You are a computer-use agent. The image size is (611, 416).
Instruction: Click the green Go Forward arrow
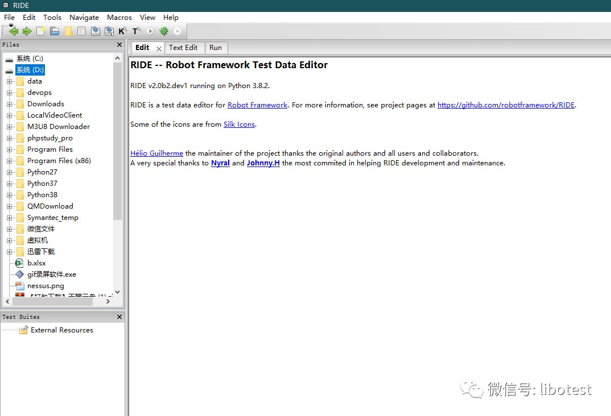pos(27,31)
